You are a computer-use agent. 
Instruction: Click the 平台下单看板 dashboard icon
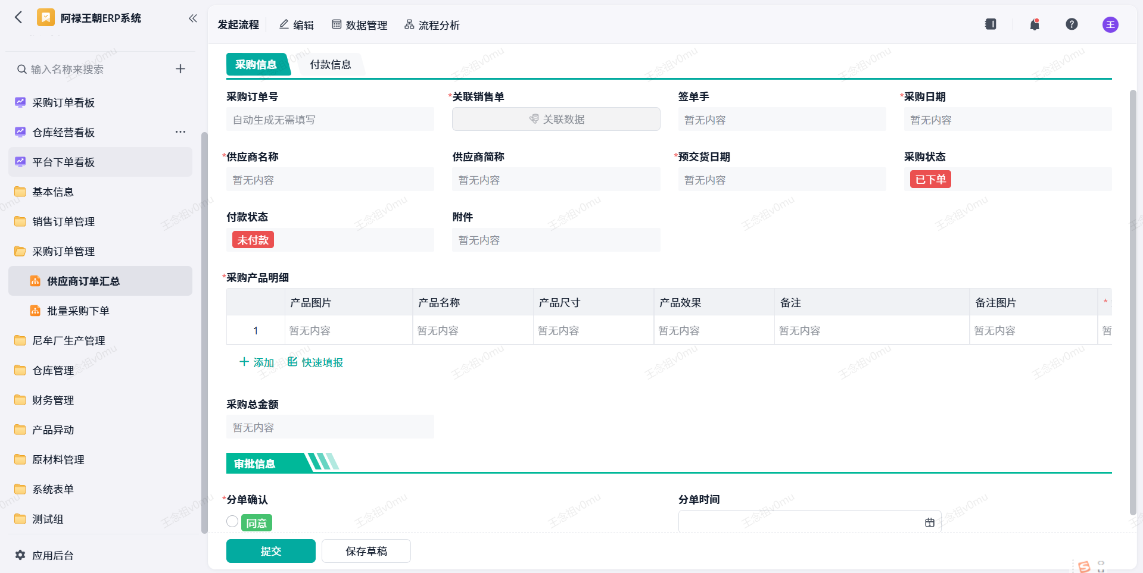[20, 162]
